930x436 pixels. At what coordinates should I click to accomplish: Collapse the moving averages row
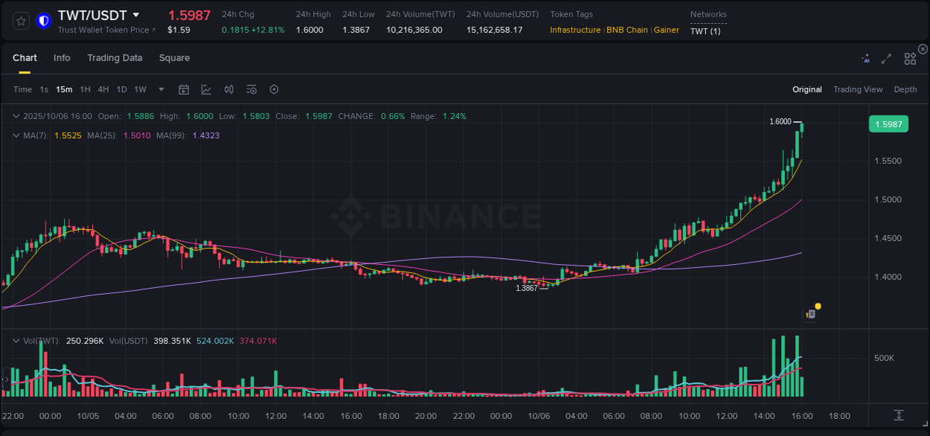[x=16, y=135]
